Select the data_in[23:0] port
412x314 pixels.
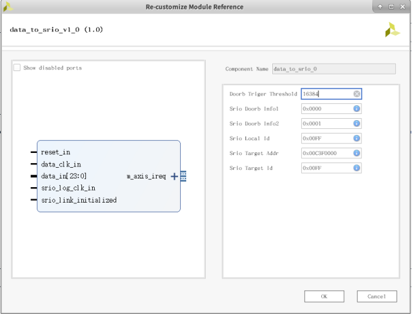[x=63, y=176]
